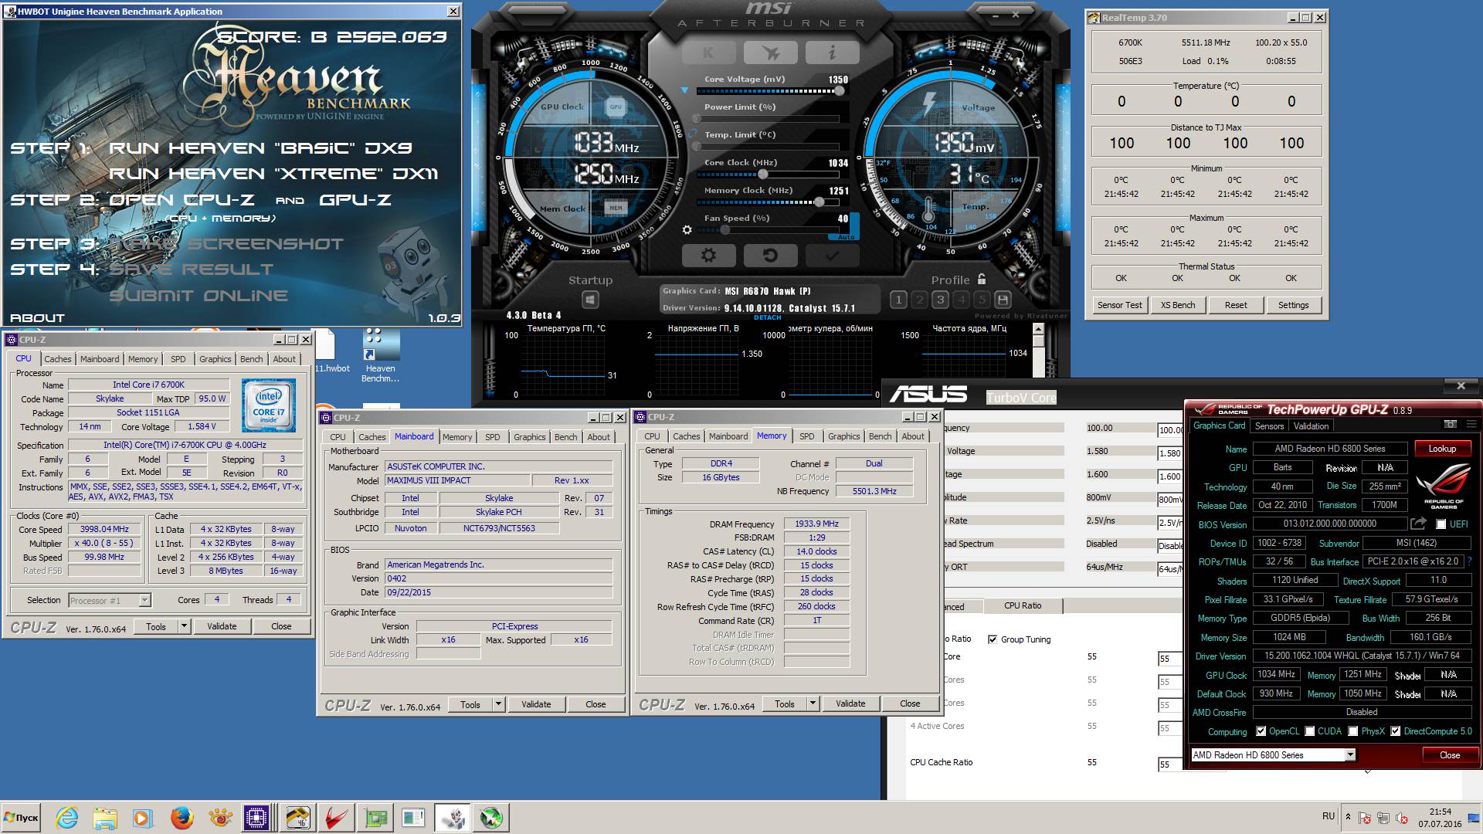The width and height of the screenshot is (1483, 834).
Task: Click CPU Cache Ratio value field 55
Action: point(1169,764)
